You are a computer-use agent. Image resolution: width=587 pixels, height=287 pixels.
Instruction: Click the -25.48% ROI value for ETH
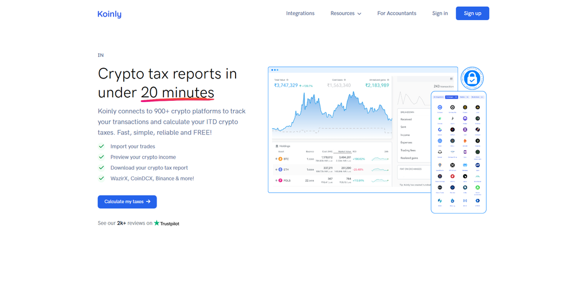tap(358, 170)
